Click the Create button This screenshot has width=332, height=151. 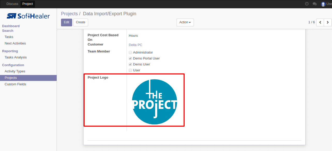click(81, 22)
